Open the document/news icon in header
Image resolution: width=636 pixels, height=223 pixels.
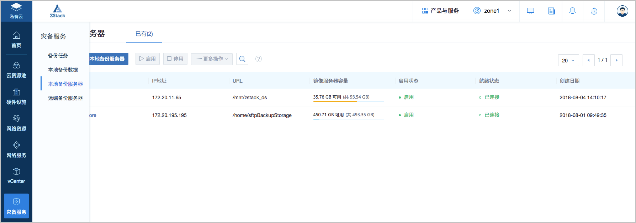(x=551, y=11)
